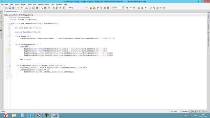Click the 'public GameObject Block' line
Screen dimensions: 210x118
(28, 32)
